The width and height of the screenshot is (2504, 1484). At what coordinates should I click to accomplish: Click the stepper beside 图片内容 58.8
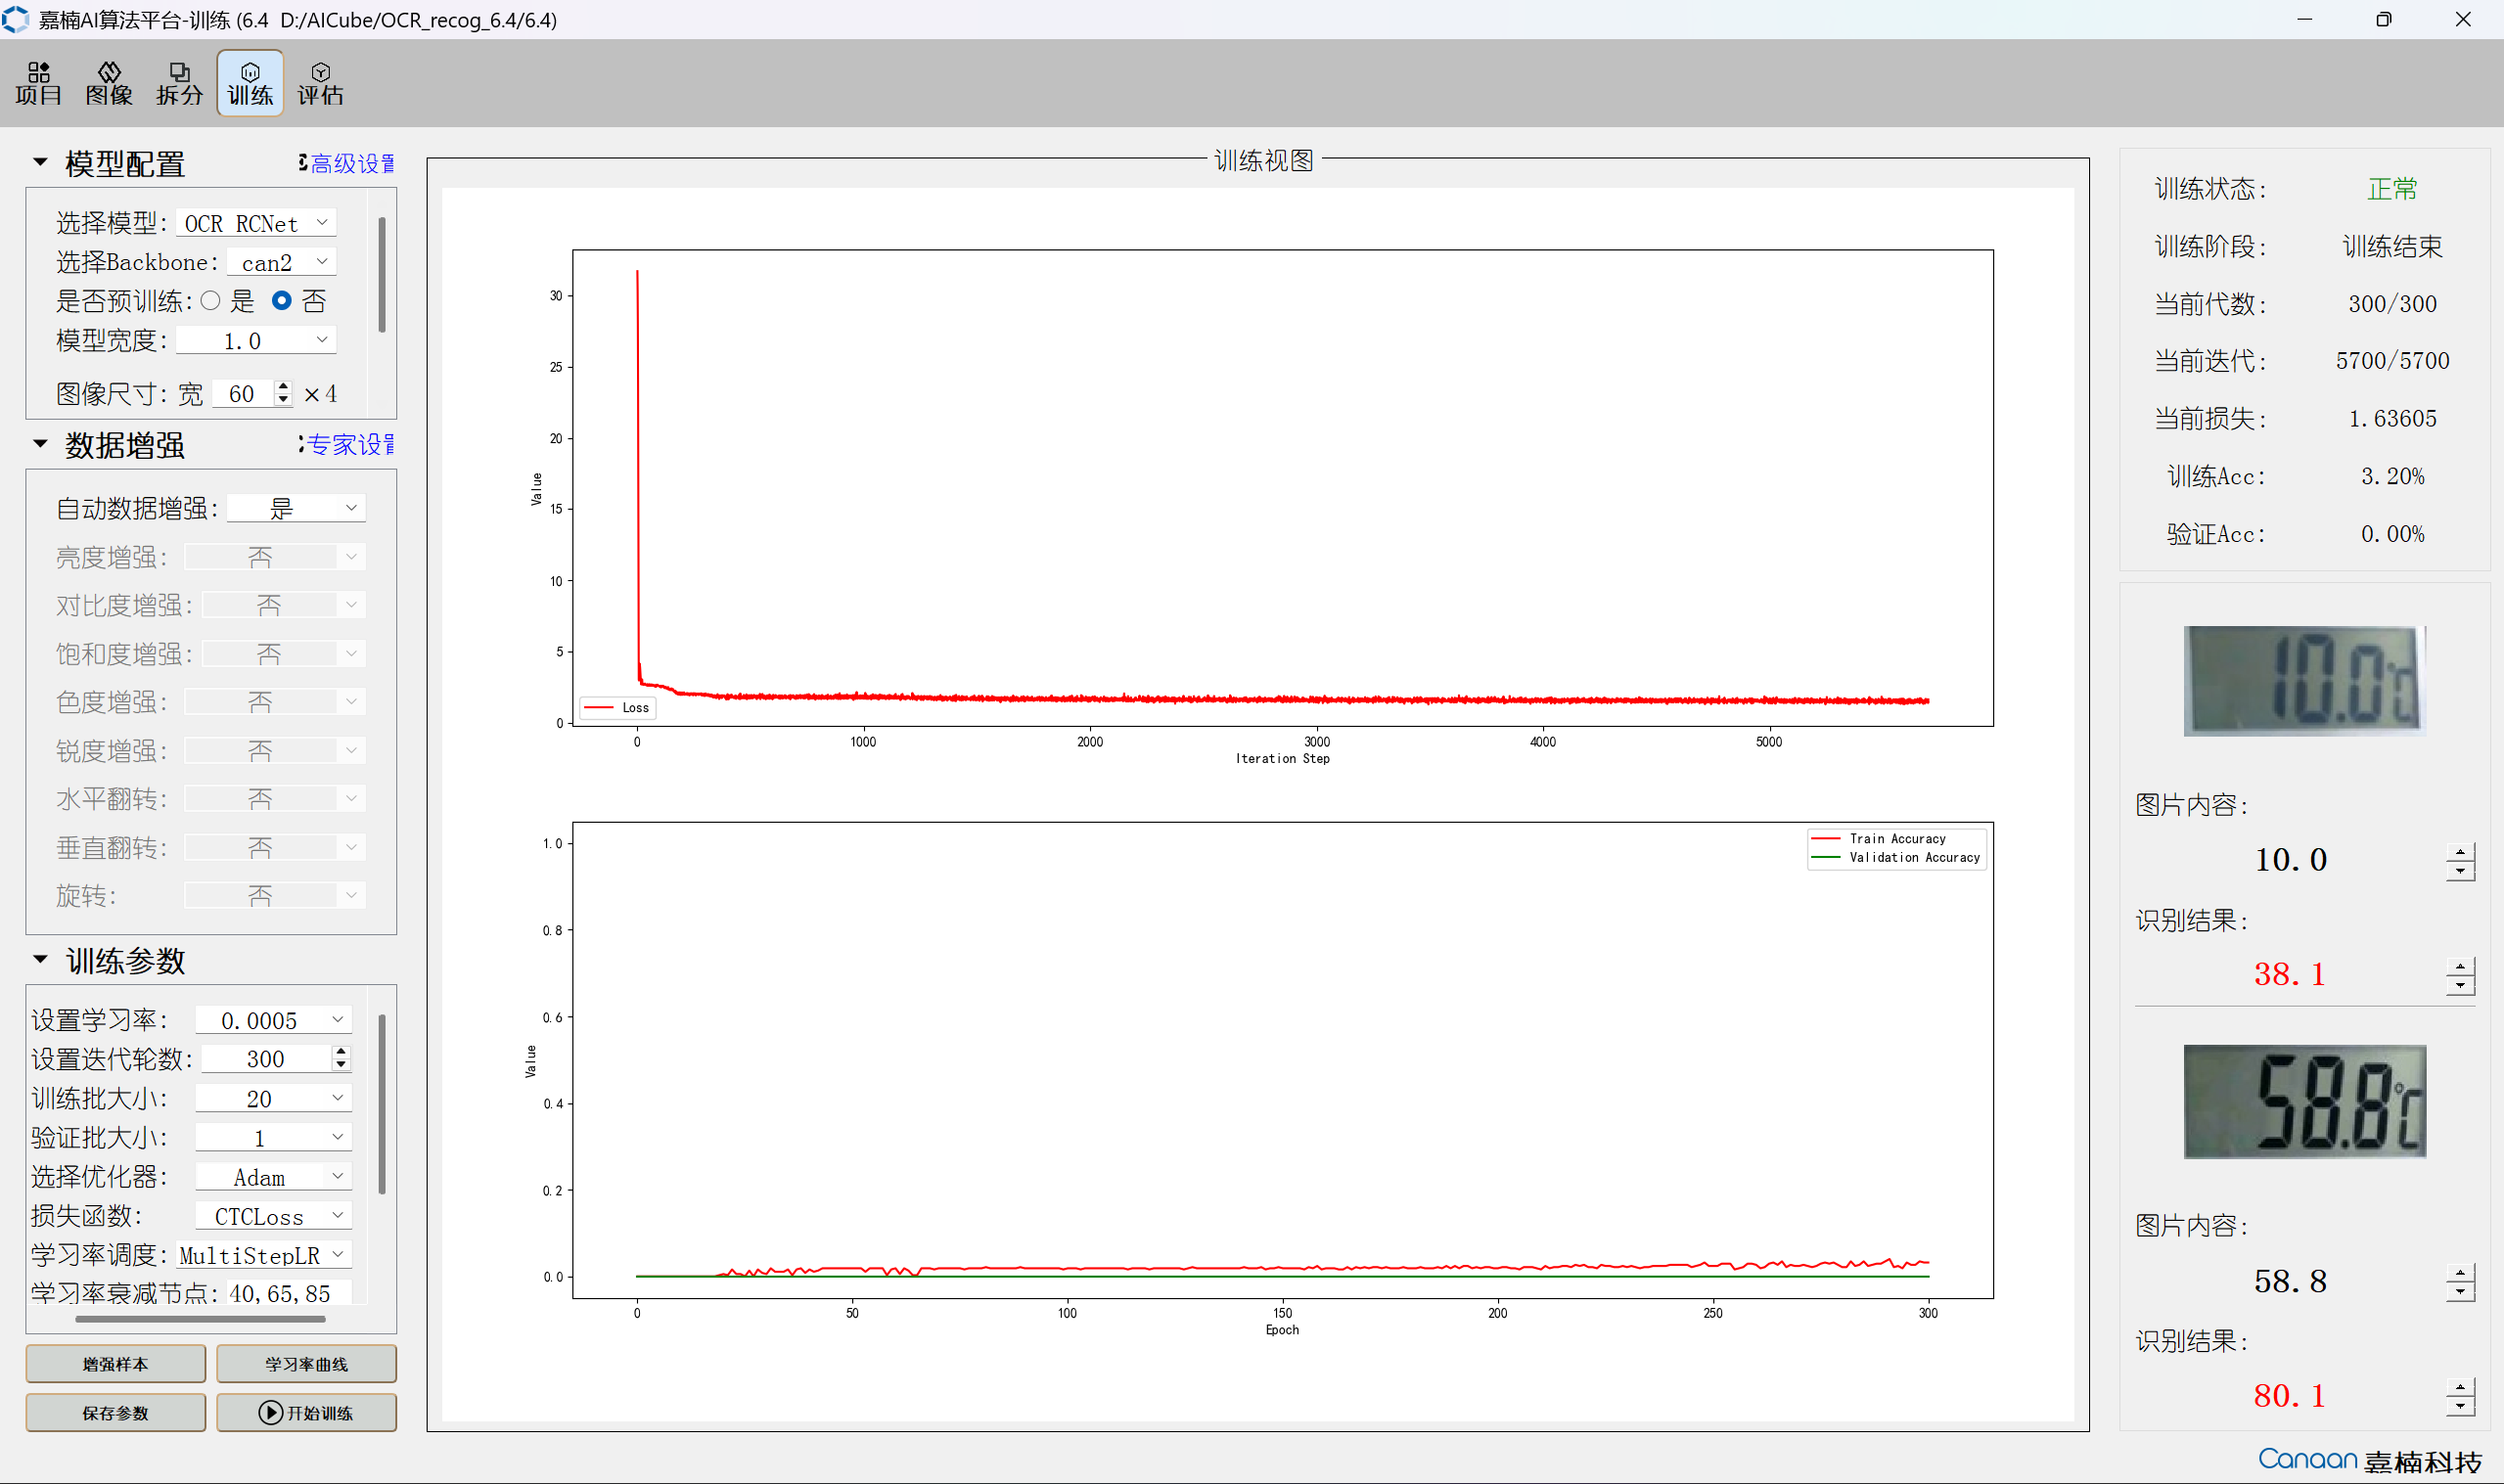tap(2460, 1282)
